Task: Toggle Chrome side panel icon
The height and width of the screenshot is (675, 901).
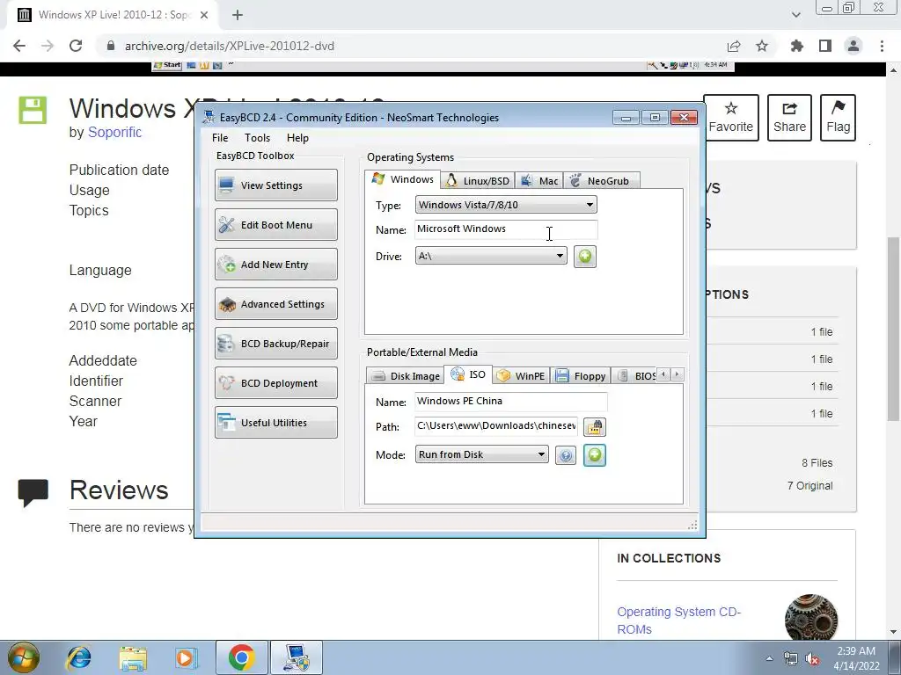Action: [825, 46]
